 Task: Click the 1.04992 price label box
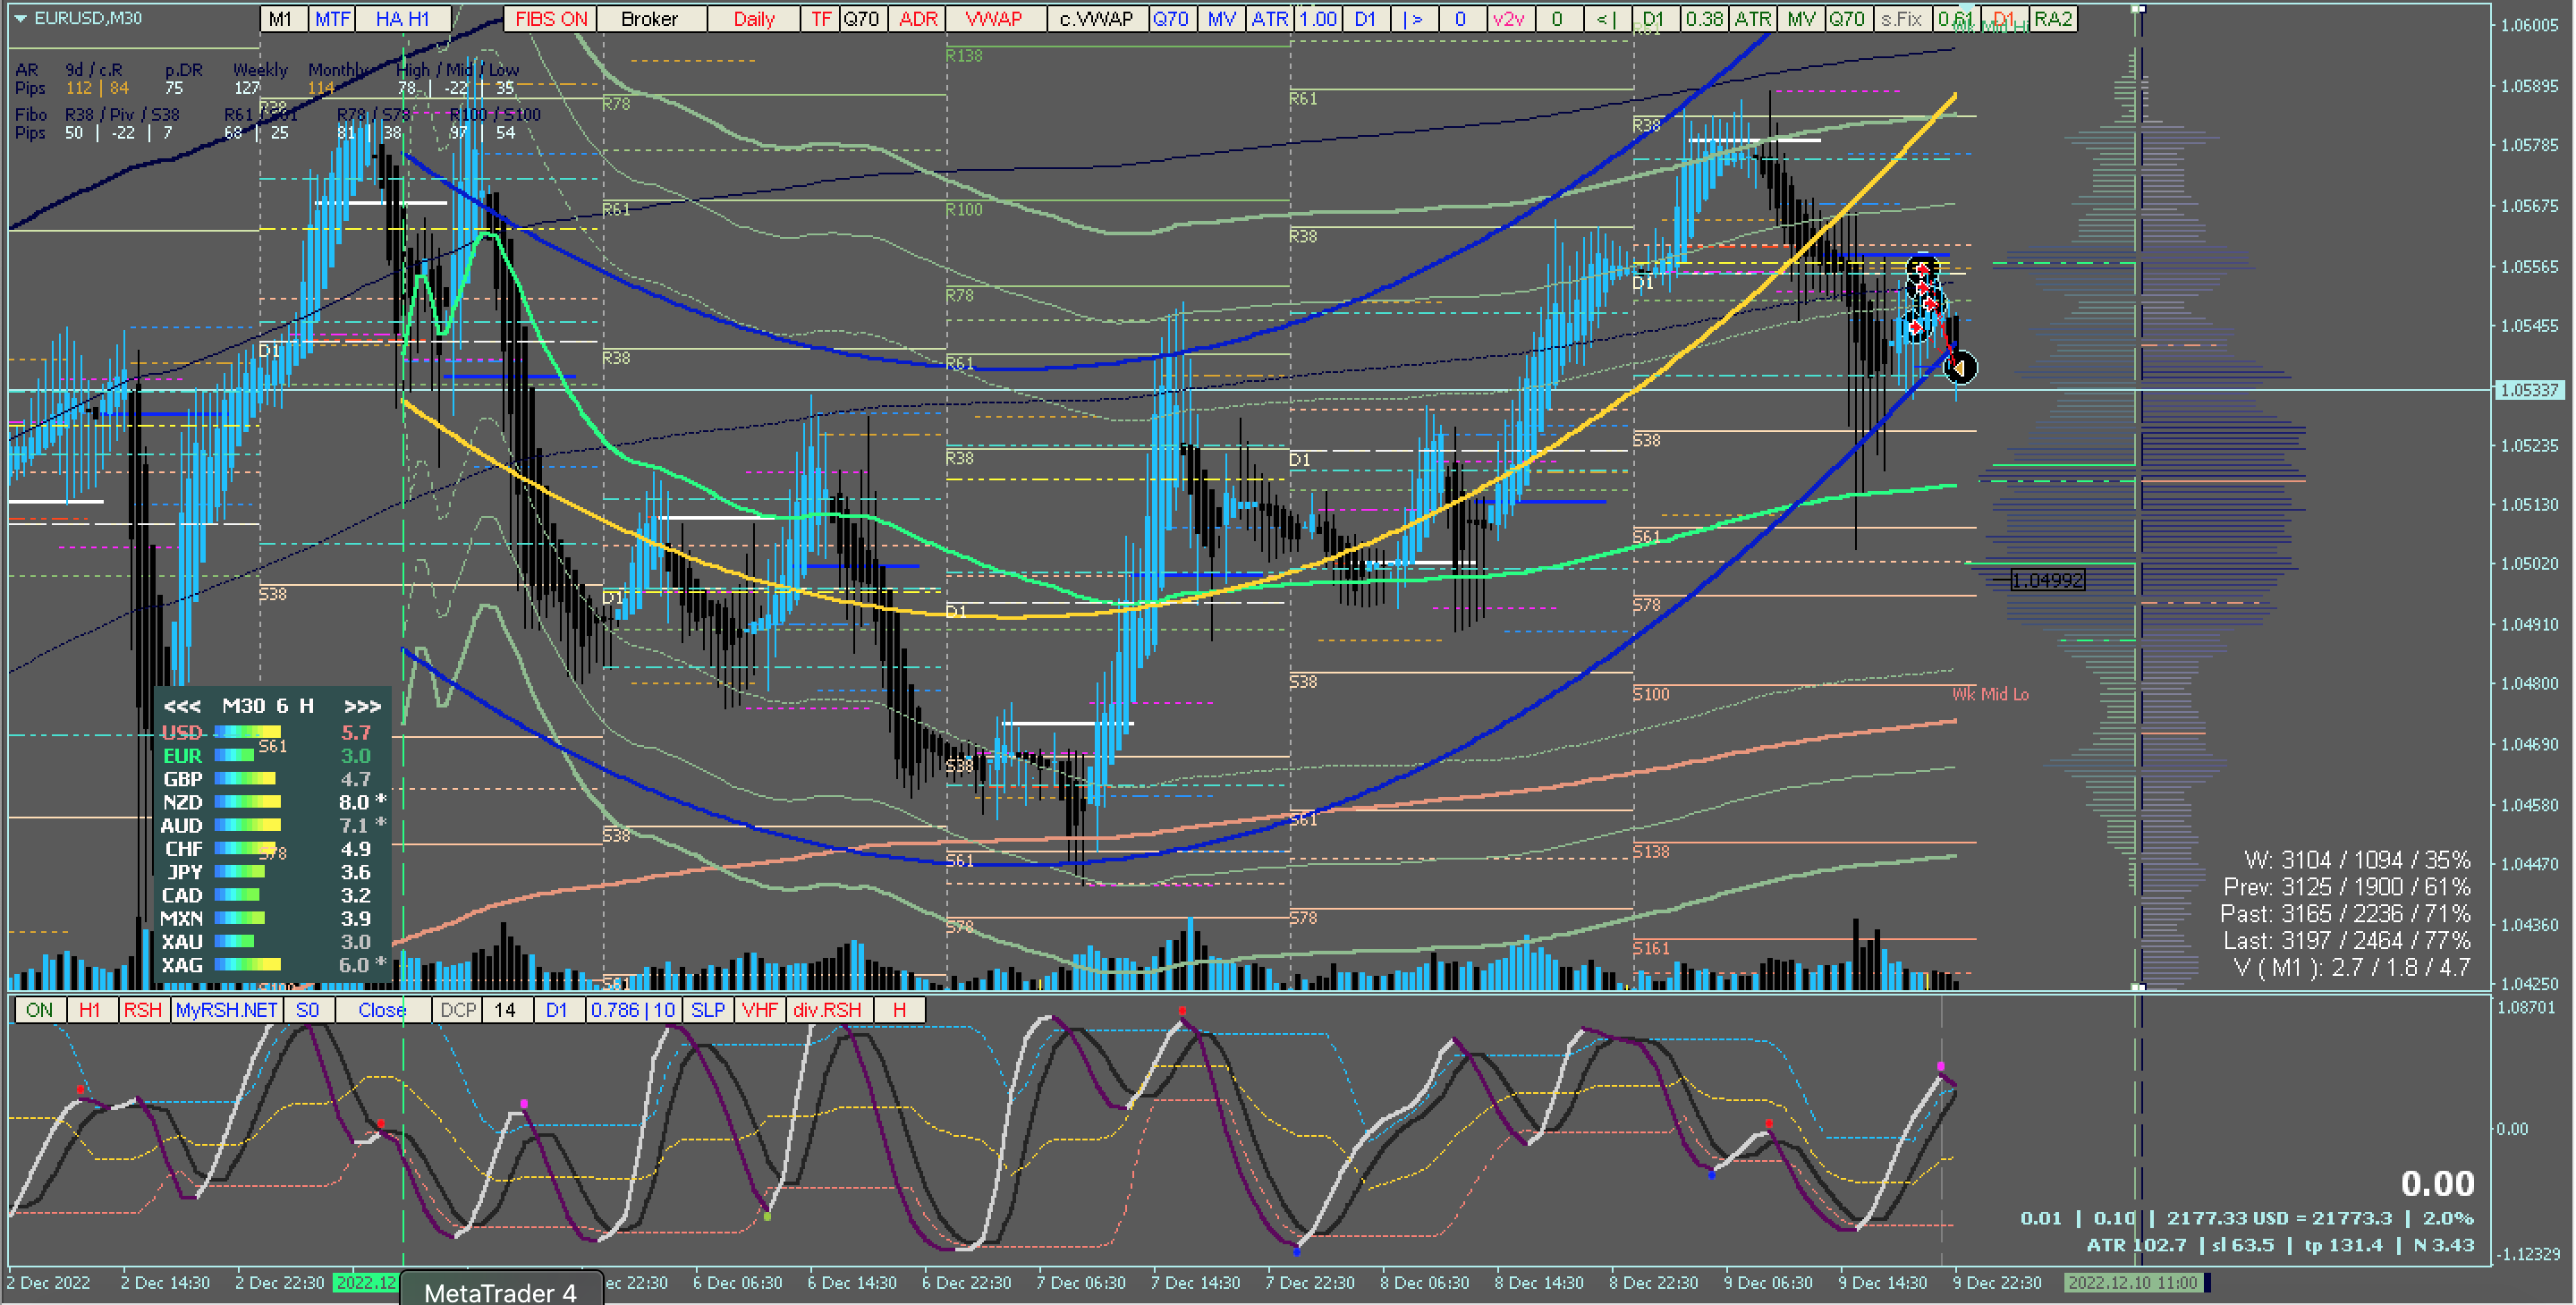point(2047,580)
